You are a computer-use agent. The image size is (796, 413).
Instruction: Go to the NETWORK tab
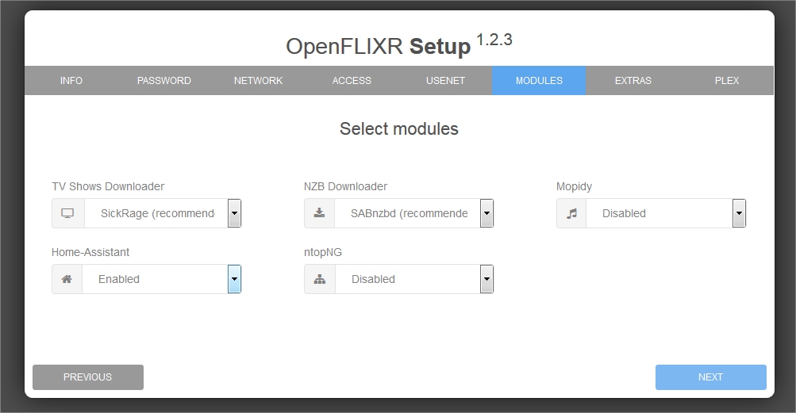point(258,81)
